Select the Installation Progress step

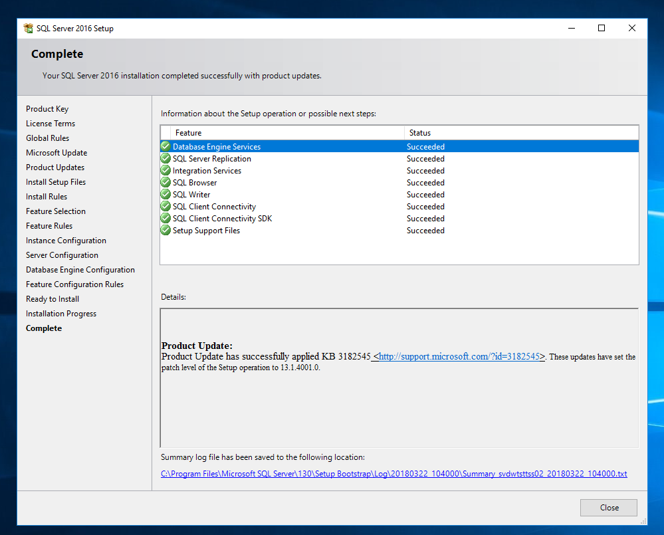tap(60, 313)
